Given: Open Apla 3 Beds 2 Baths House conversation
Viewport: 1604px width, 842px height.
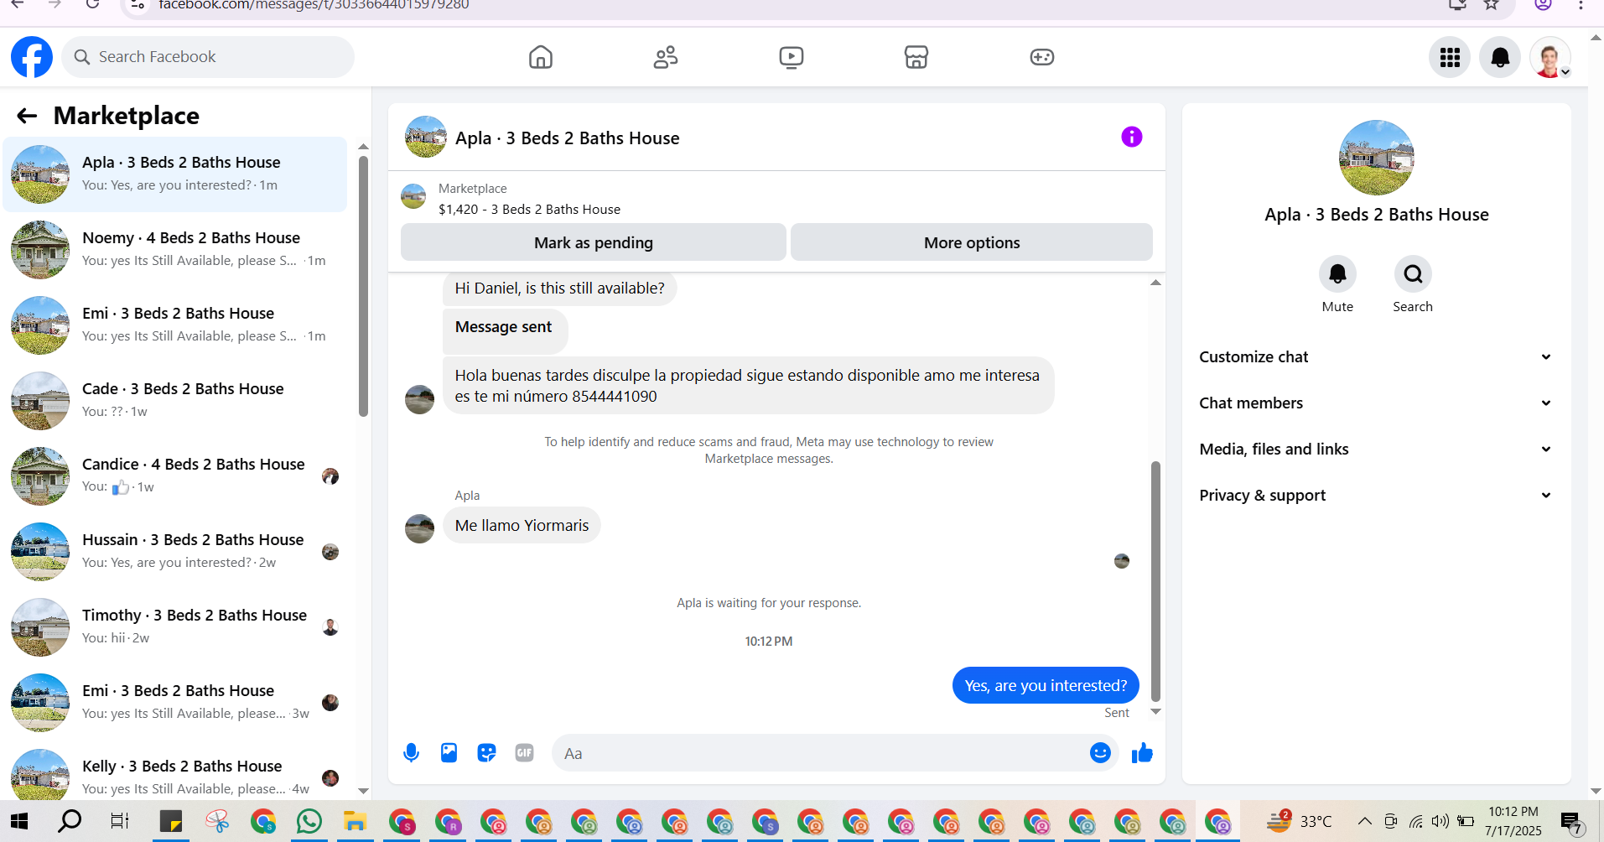Looking at the screenshot, I should pos(175,174).
